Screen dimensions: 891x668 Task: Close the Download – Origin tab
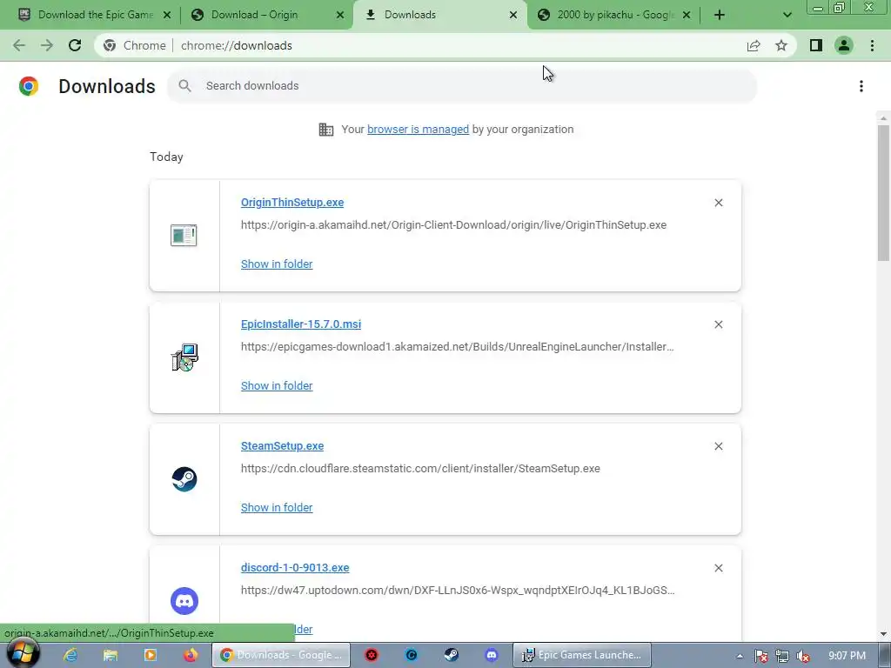click(x=340, y=15)
